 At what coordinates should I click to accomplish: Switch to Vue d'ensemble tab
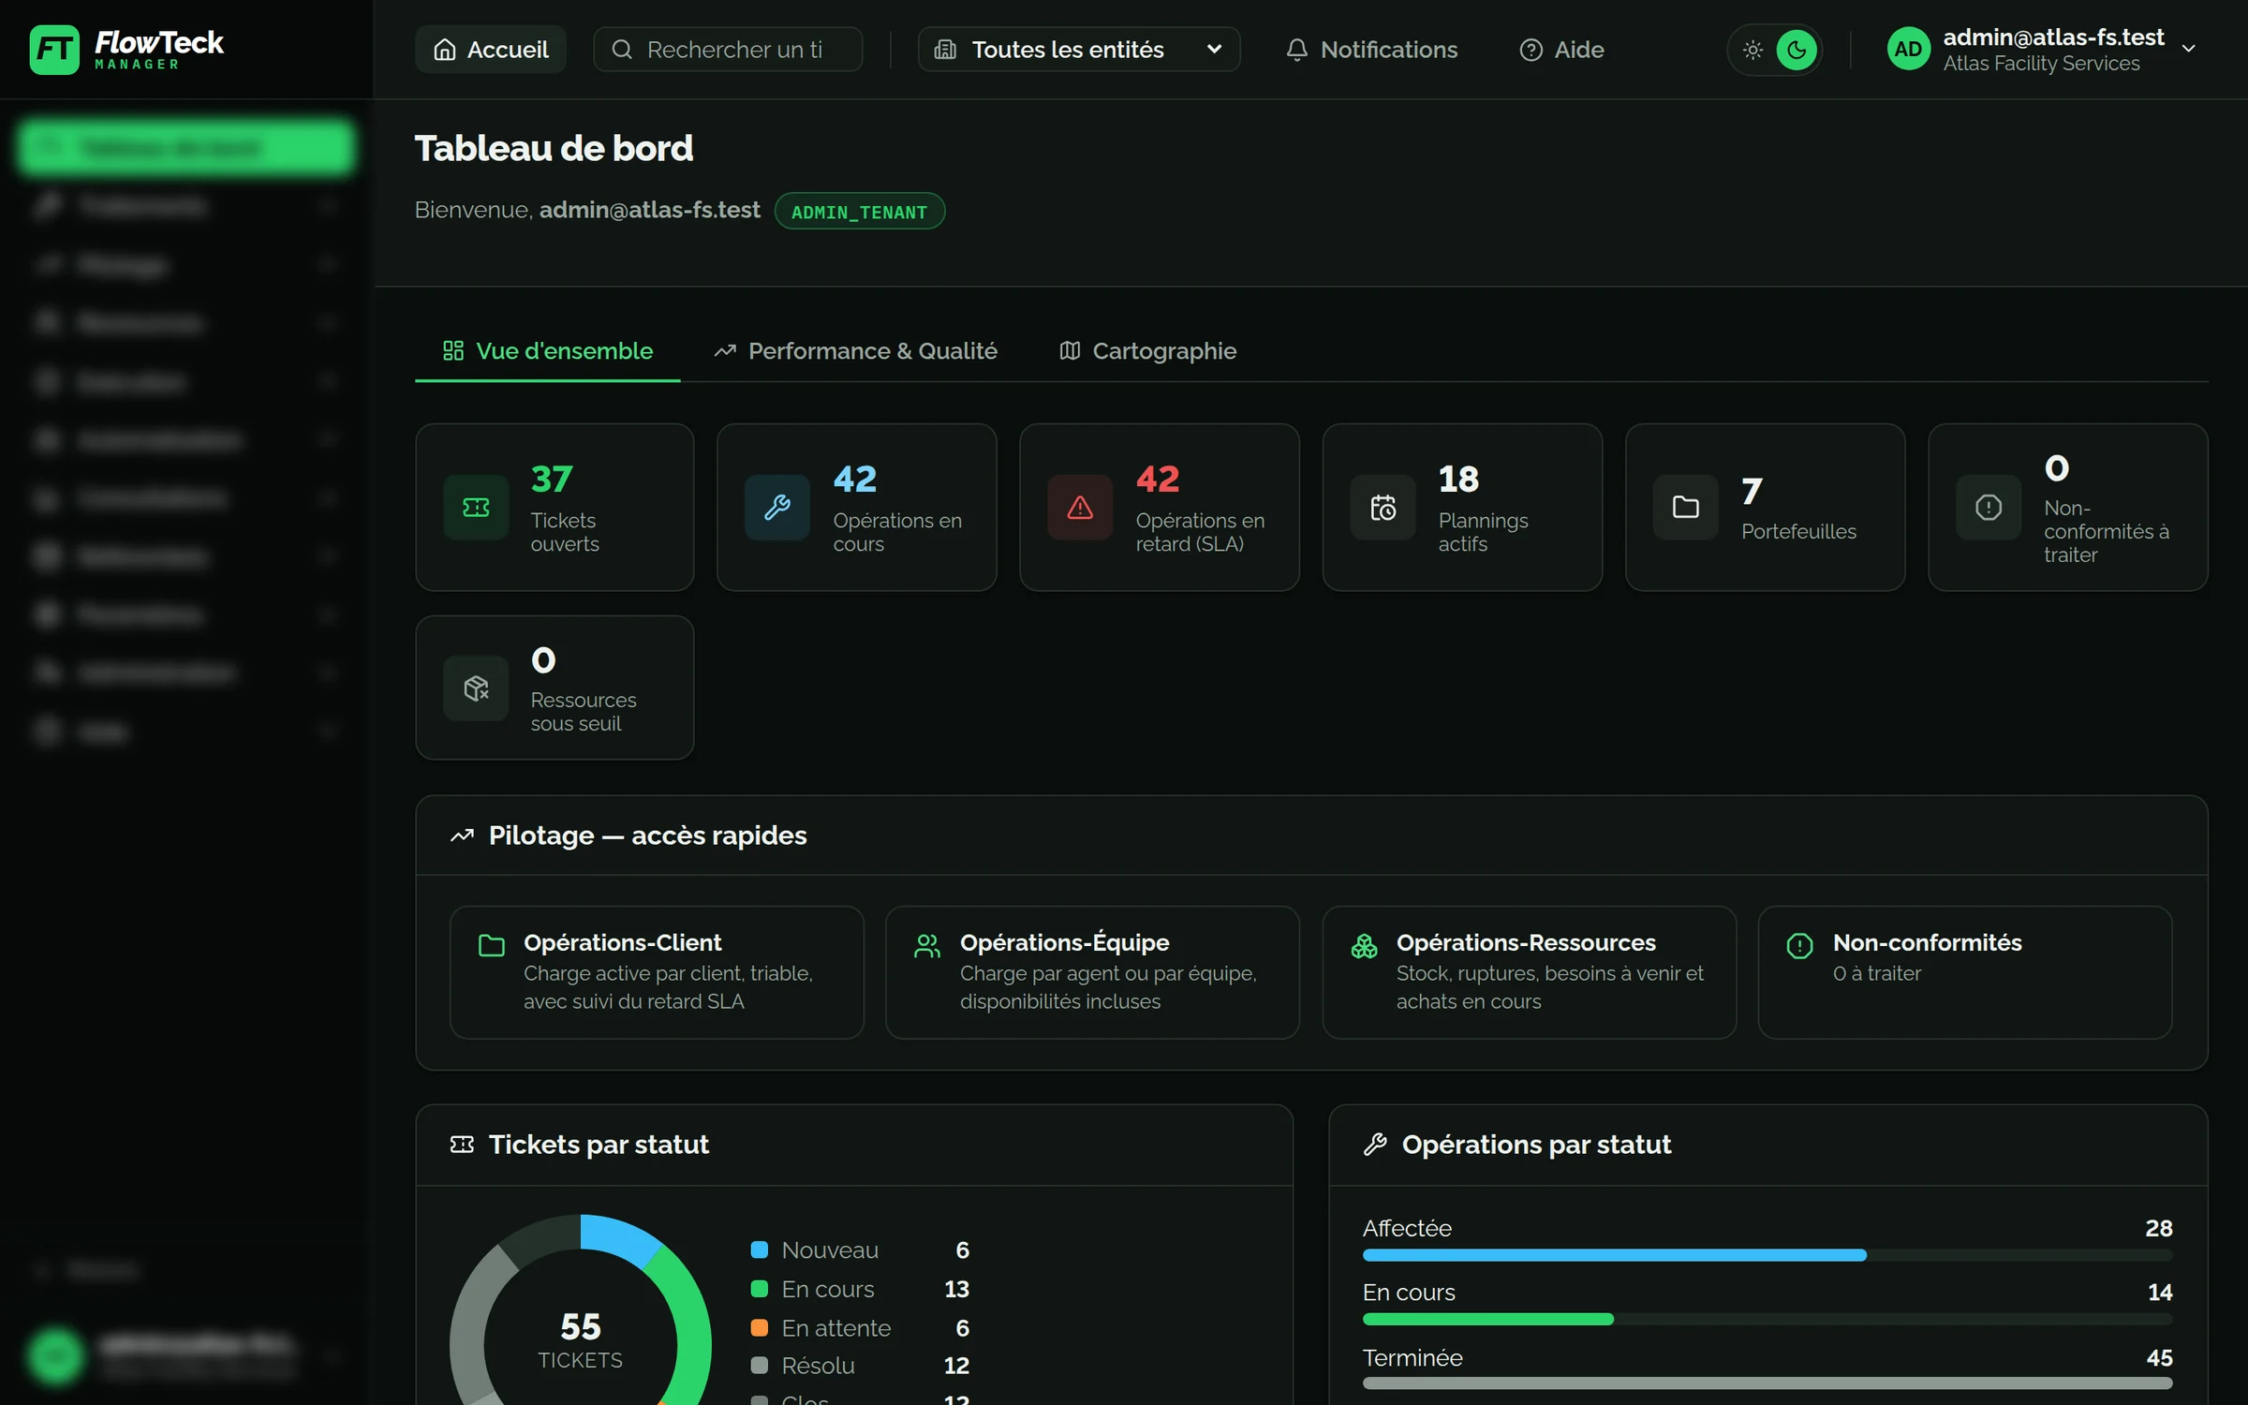pos(548,351)
